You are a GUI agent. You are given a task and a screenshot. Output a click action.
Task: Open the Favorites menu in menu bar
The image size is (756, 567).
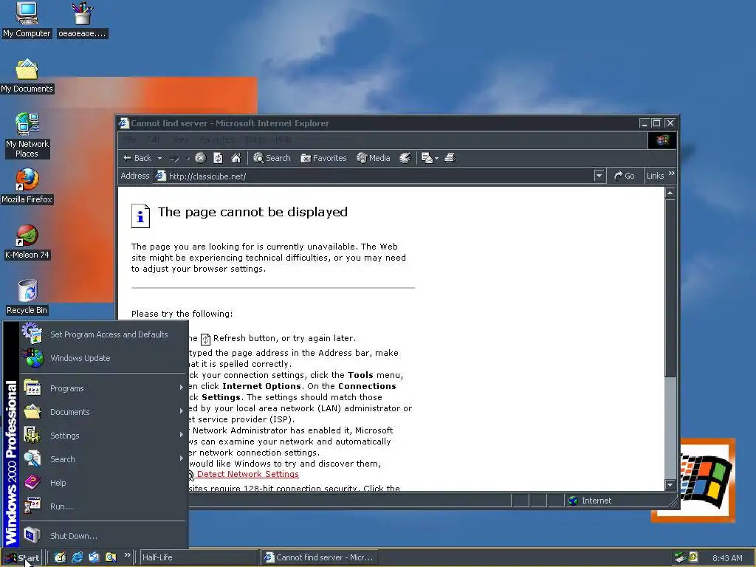216,140
